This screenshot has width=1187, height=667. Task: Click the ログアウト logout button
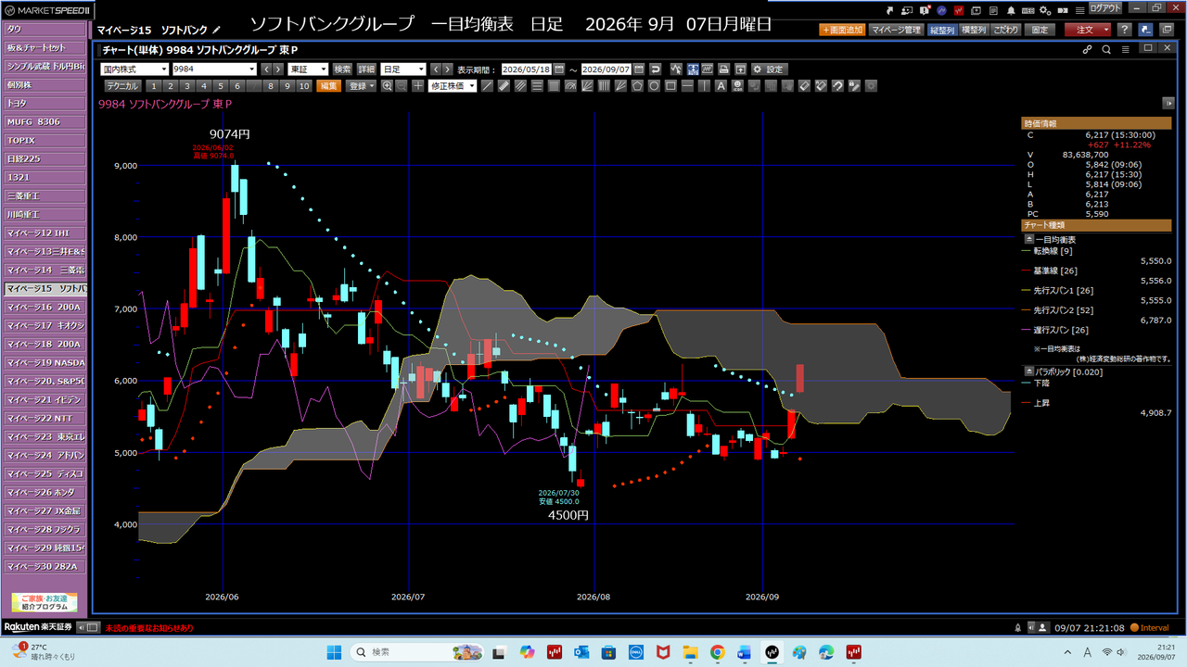tap(1105, 8)
